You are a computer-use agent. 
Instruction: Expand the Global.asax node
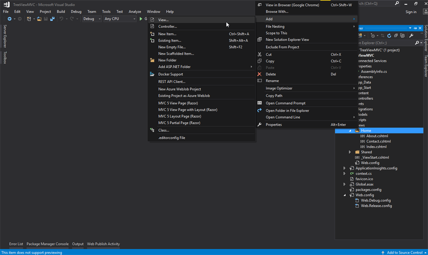pyautogui.click(x=345, y=184)
